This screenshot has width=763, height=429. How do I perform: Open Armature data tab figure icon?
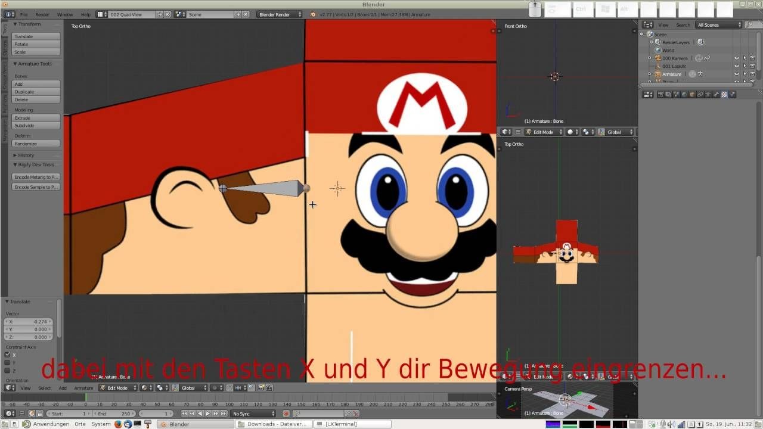[708, 94]
